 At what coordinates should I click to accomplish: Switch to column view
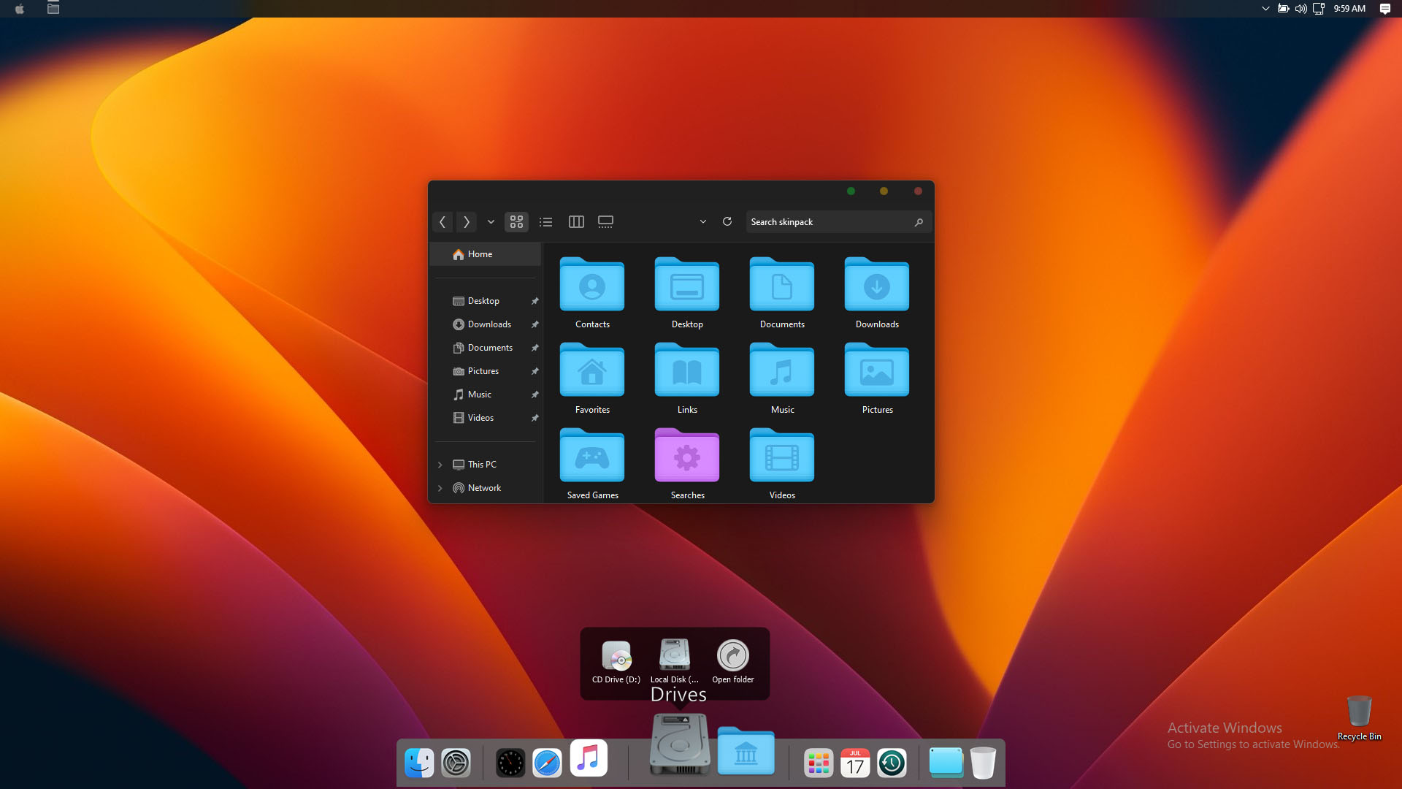point(576,221)
